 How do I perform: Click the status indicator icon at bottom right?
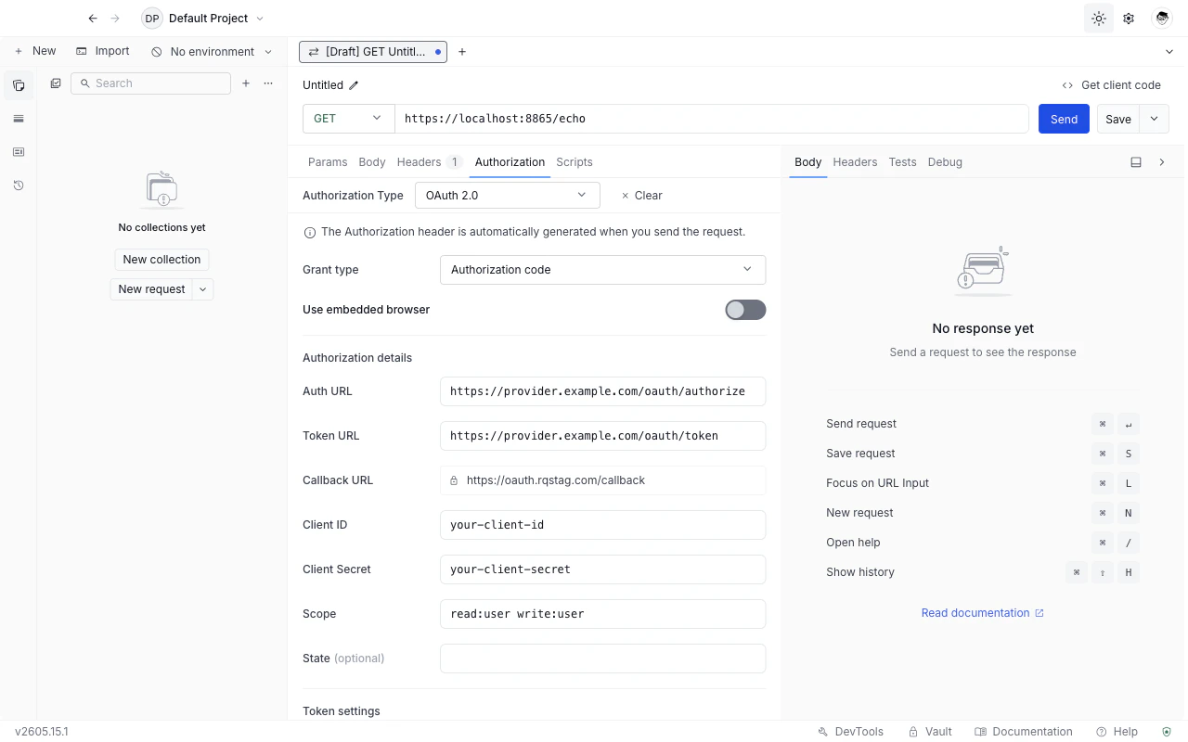(1167, 732)
